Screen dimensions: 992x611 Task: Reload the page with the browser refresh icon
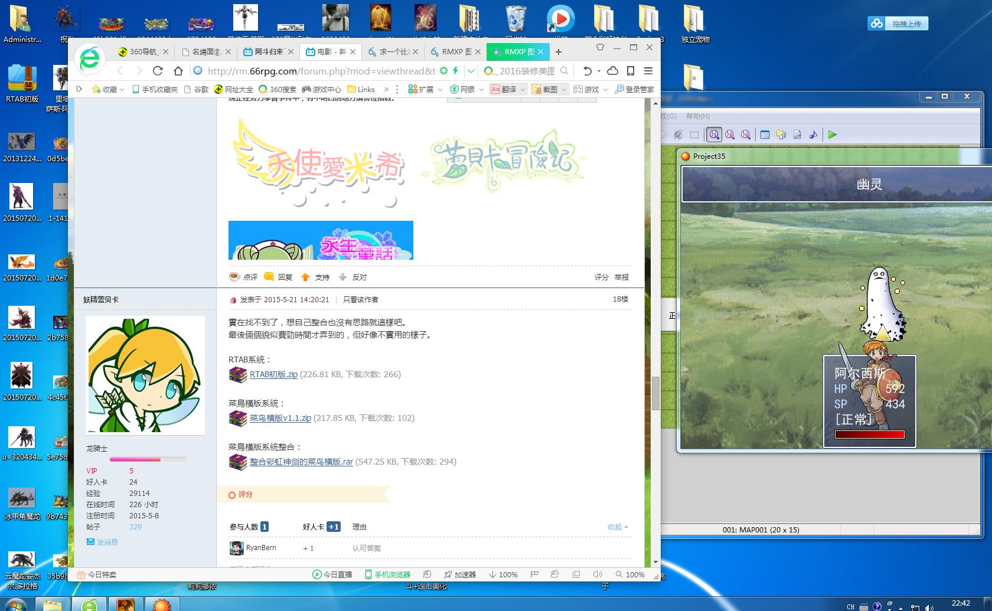click(x=158, y=71)
